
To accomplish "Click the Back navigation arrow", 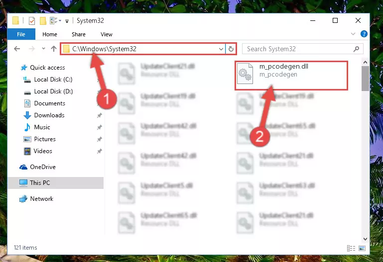I will pyautogui.click(x=17, y=49).
